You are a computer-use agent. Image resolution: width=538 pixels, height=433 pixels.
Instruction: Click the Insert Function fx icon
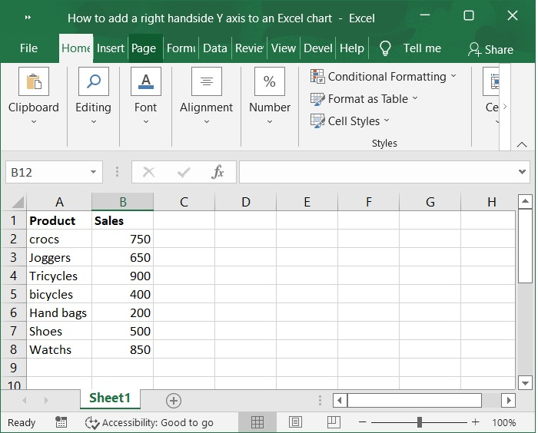point(218,172)
